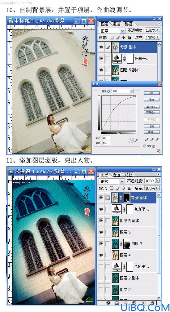Image resolution: width=170 pixels, height=312 pixels.
Task: Lock position move icon in step 11 panel
Action: point(123,188)
